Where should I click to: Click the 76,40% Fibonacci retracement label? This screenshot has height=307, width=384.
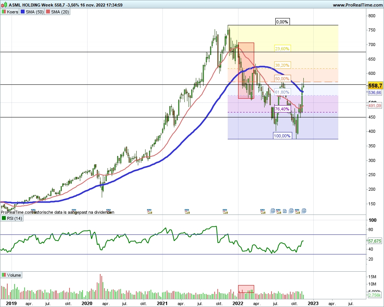(282, 109)
